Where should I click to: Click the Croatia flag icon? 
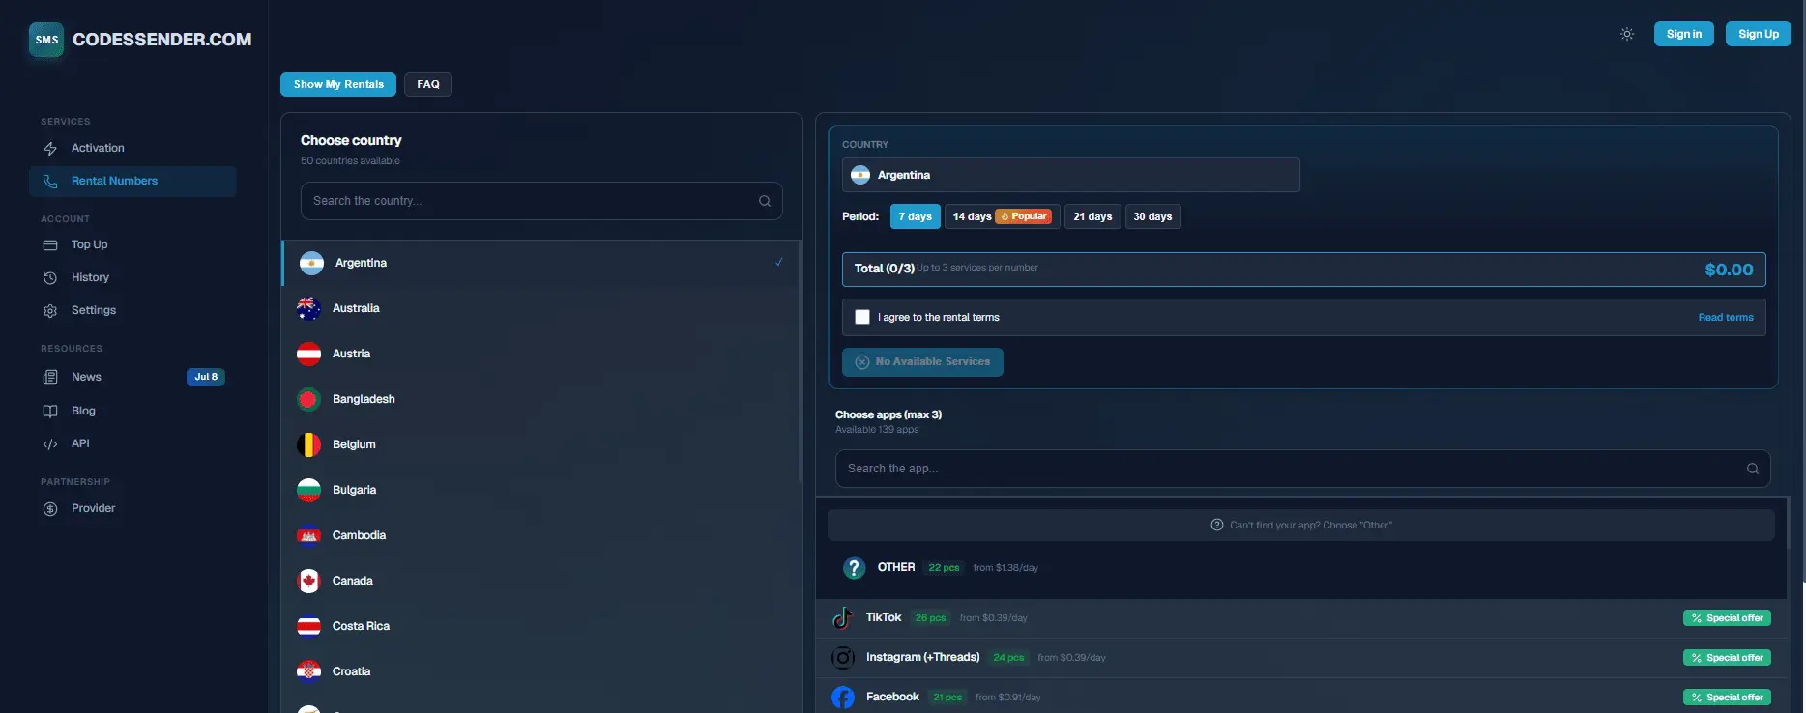(x=308, y=671)
